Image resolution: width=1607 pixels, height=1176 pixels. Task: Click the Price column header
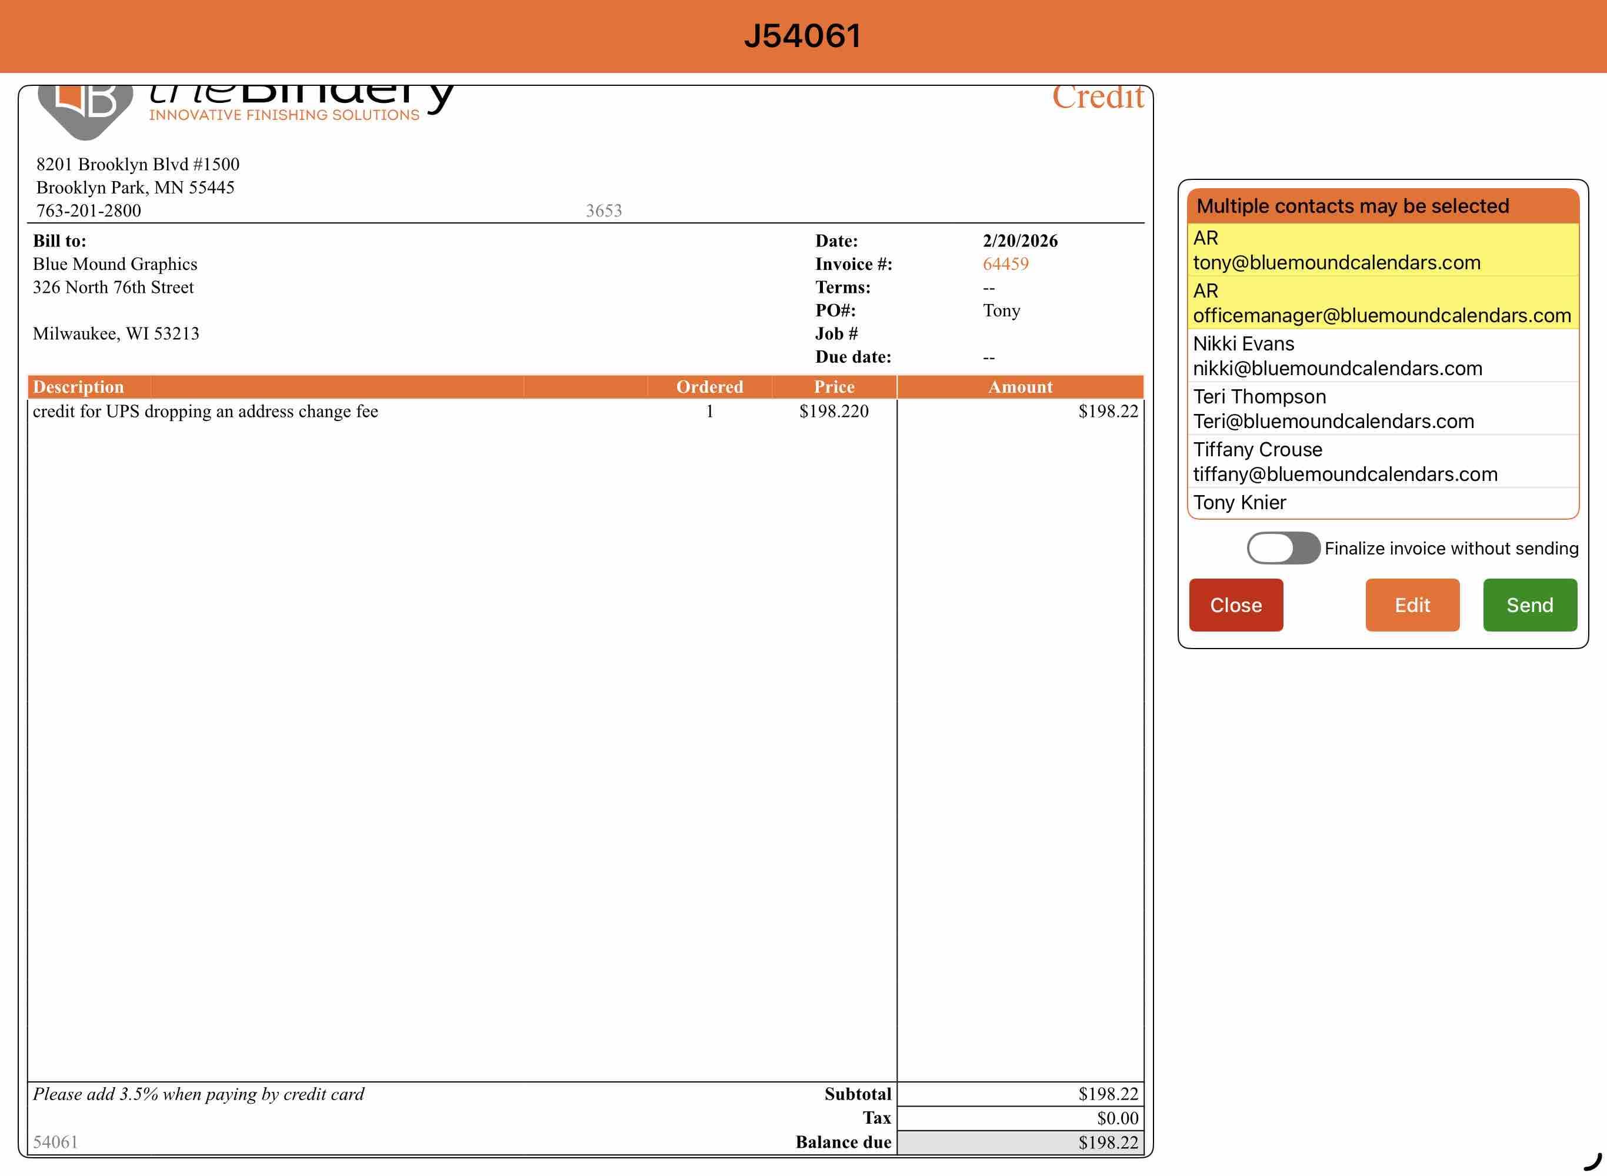point(833,386)
